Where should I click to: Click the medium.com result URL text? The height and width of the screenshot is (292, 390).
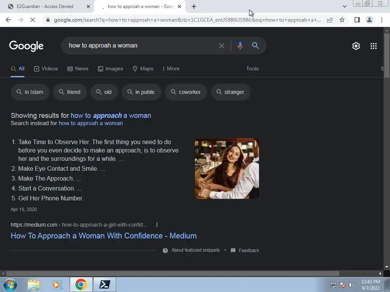click(79, 225)
